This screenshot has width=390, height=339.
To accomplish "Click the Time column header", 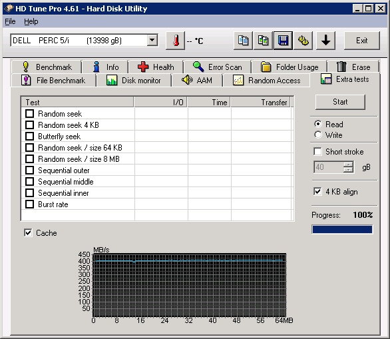I will [209, 103].
